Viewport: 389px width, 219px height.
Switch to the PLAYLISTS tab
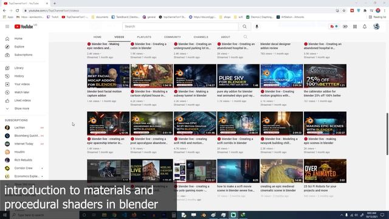click(144, 37)
